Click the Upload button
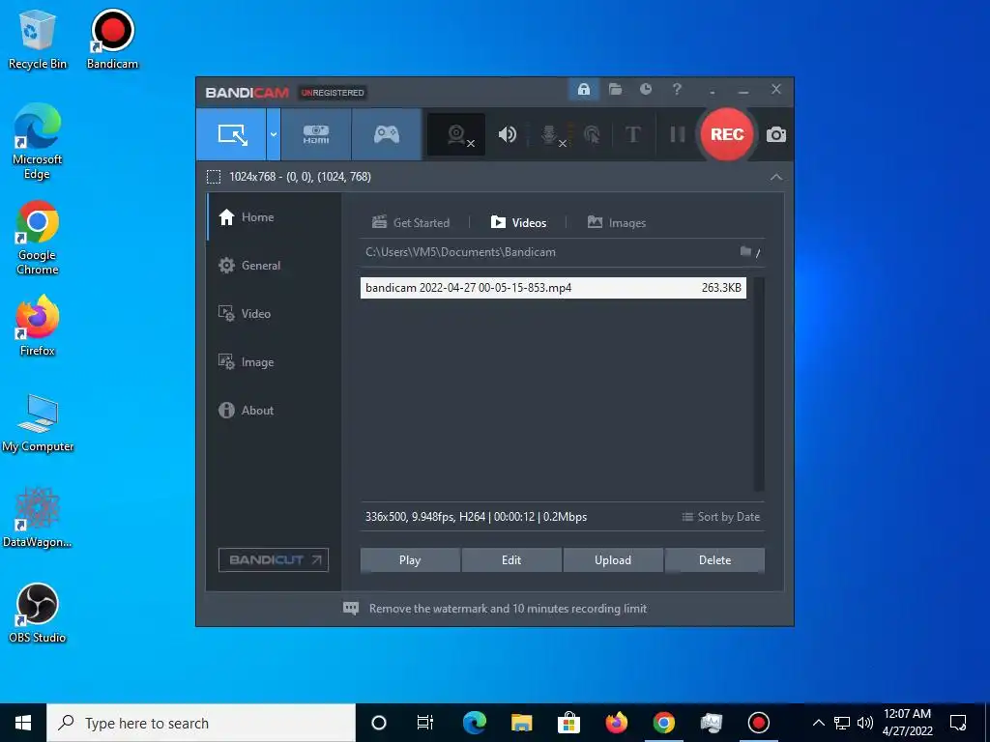 613,560
